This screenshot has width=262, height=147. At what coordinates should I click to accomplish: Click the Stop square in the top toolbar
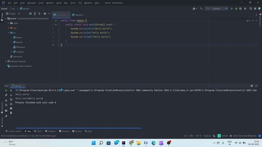[x=245, y=9]
